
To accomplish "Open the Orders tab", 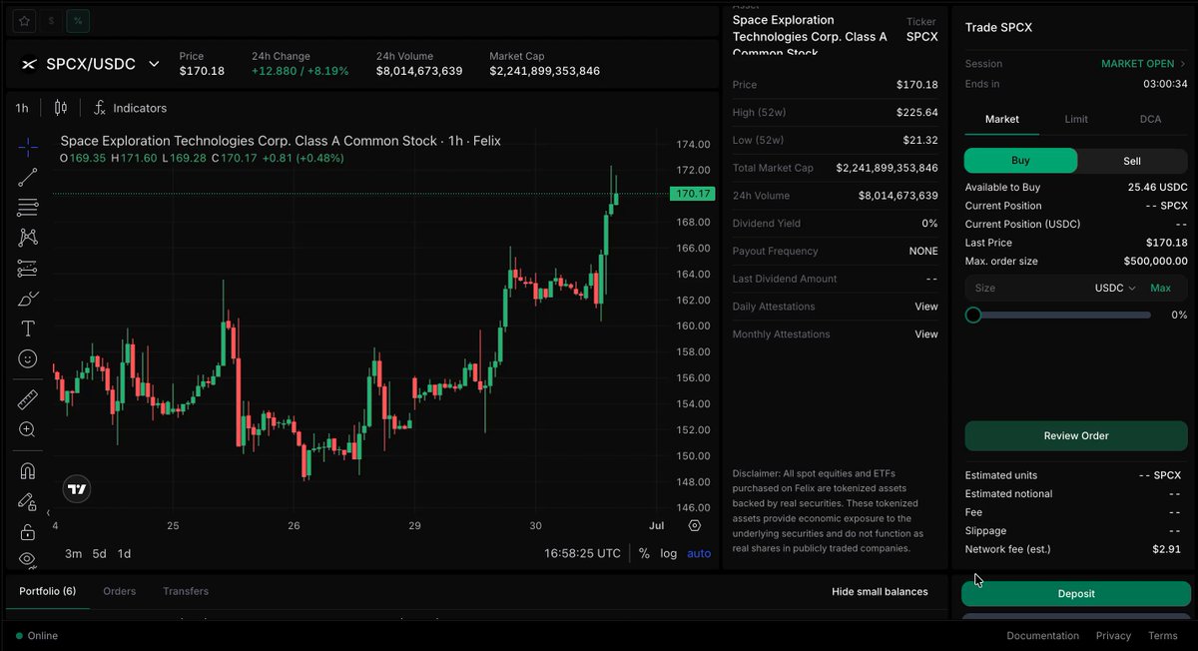I will [x=119, y=591].
